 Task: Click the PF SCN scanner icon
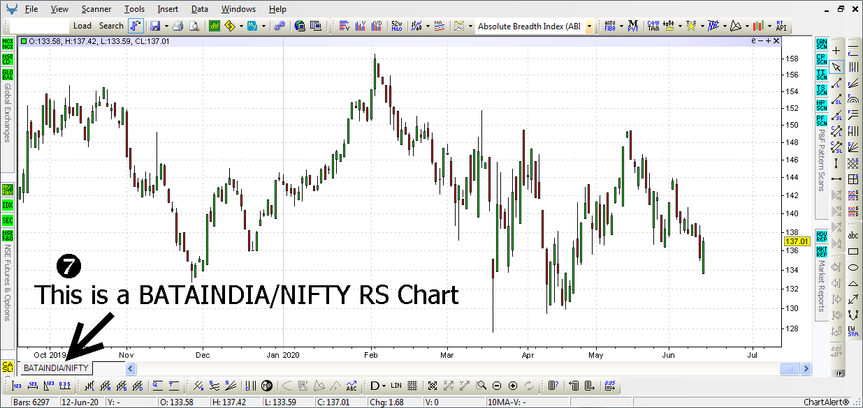tap(822, 121)
